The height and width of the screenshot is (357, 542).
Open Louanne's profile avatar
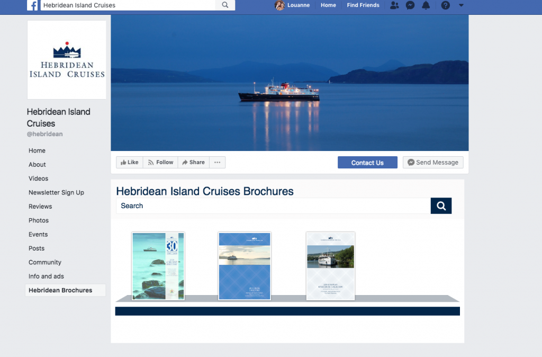[279, 5]
